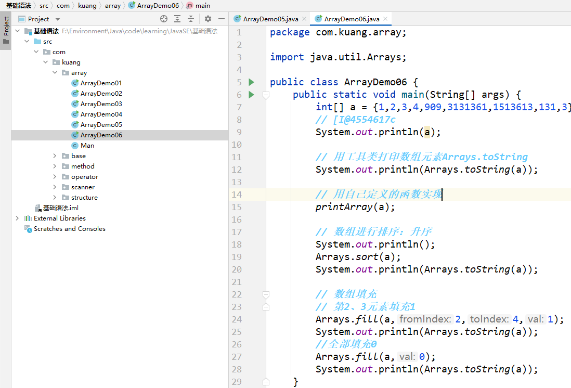Close the ArrayDemo06.java tab

385,19
